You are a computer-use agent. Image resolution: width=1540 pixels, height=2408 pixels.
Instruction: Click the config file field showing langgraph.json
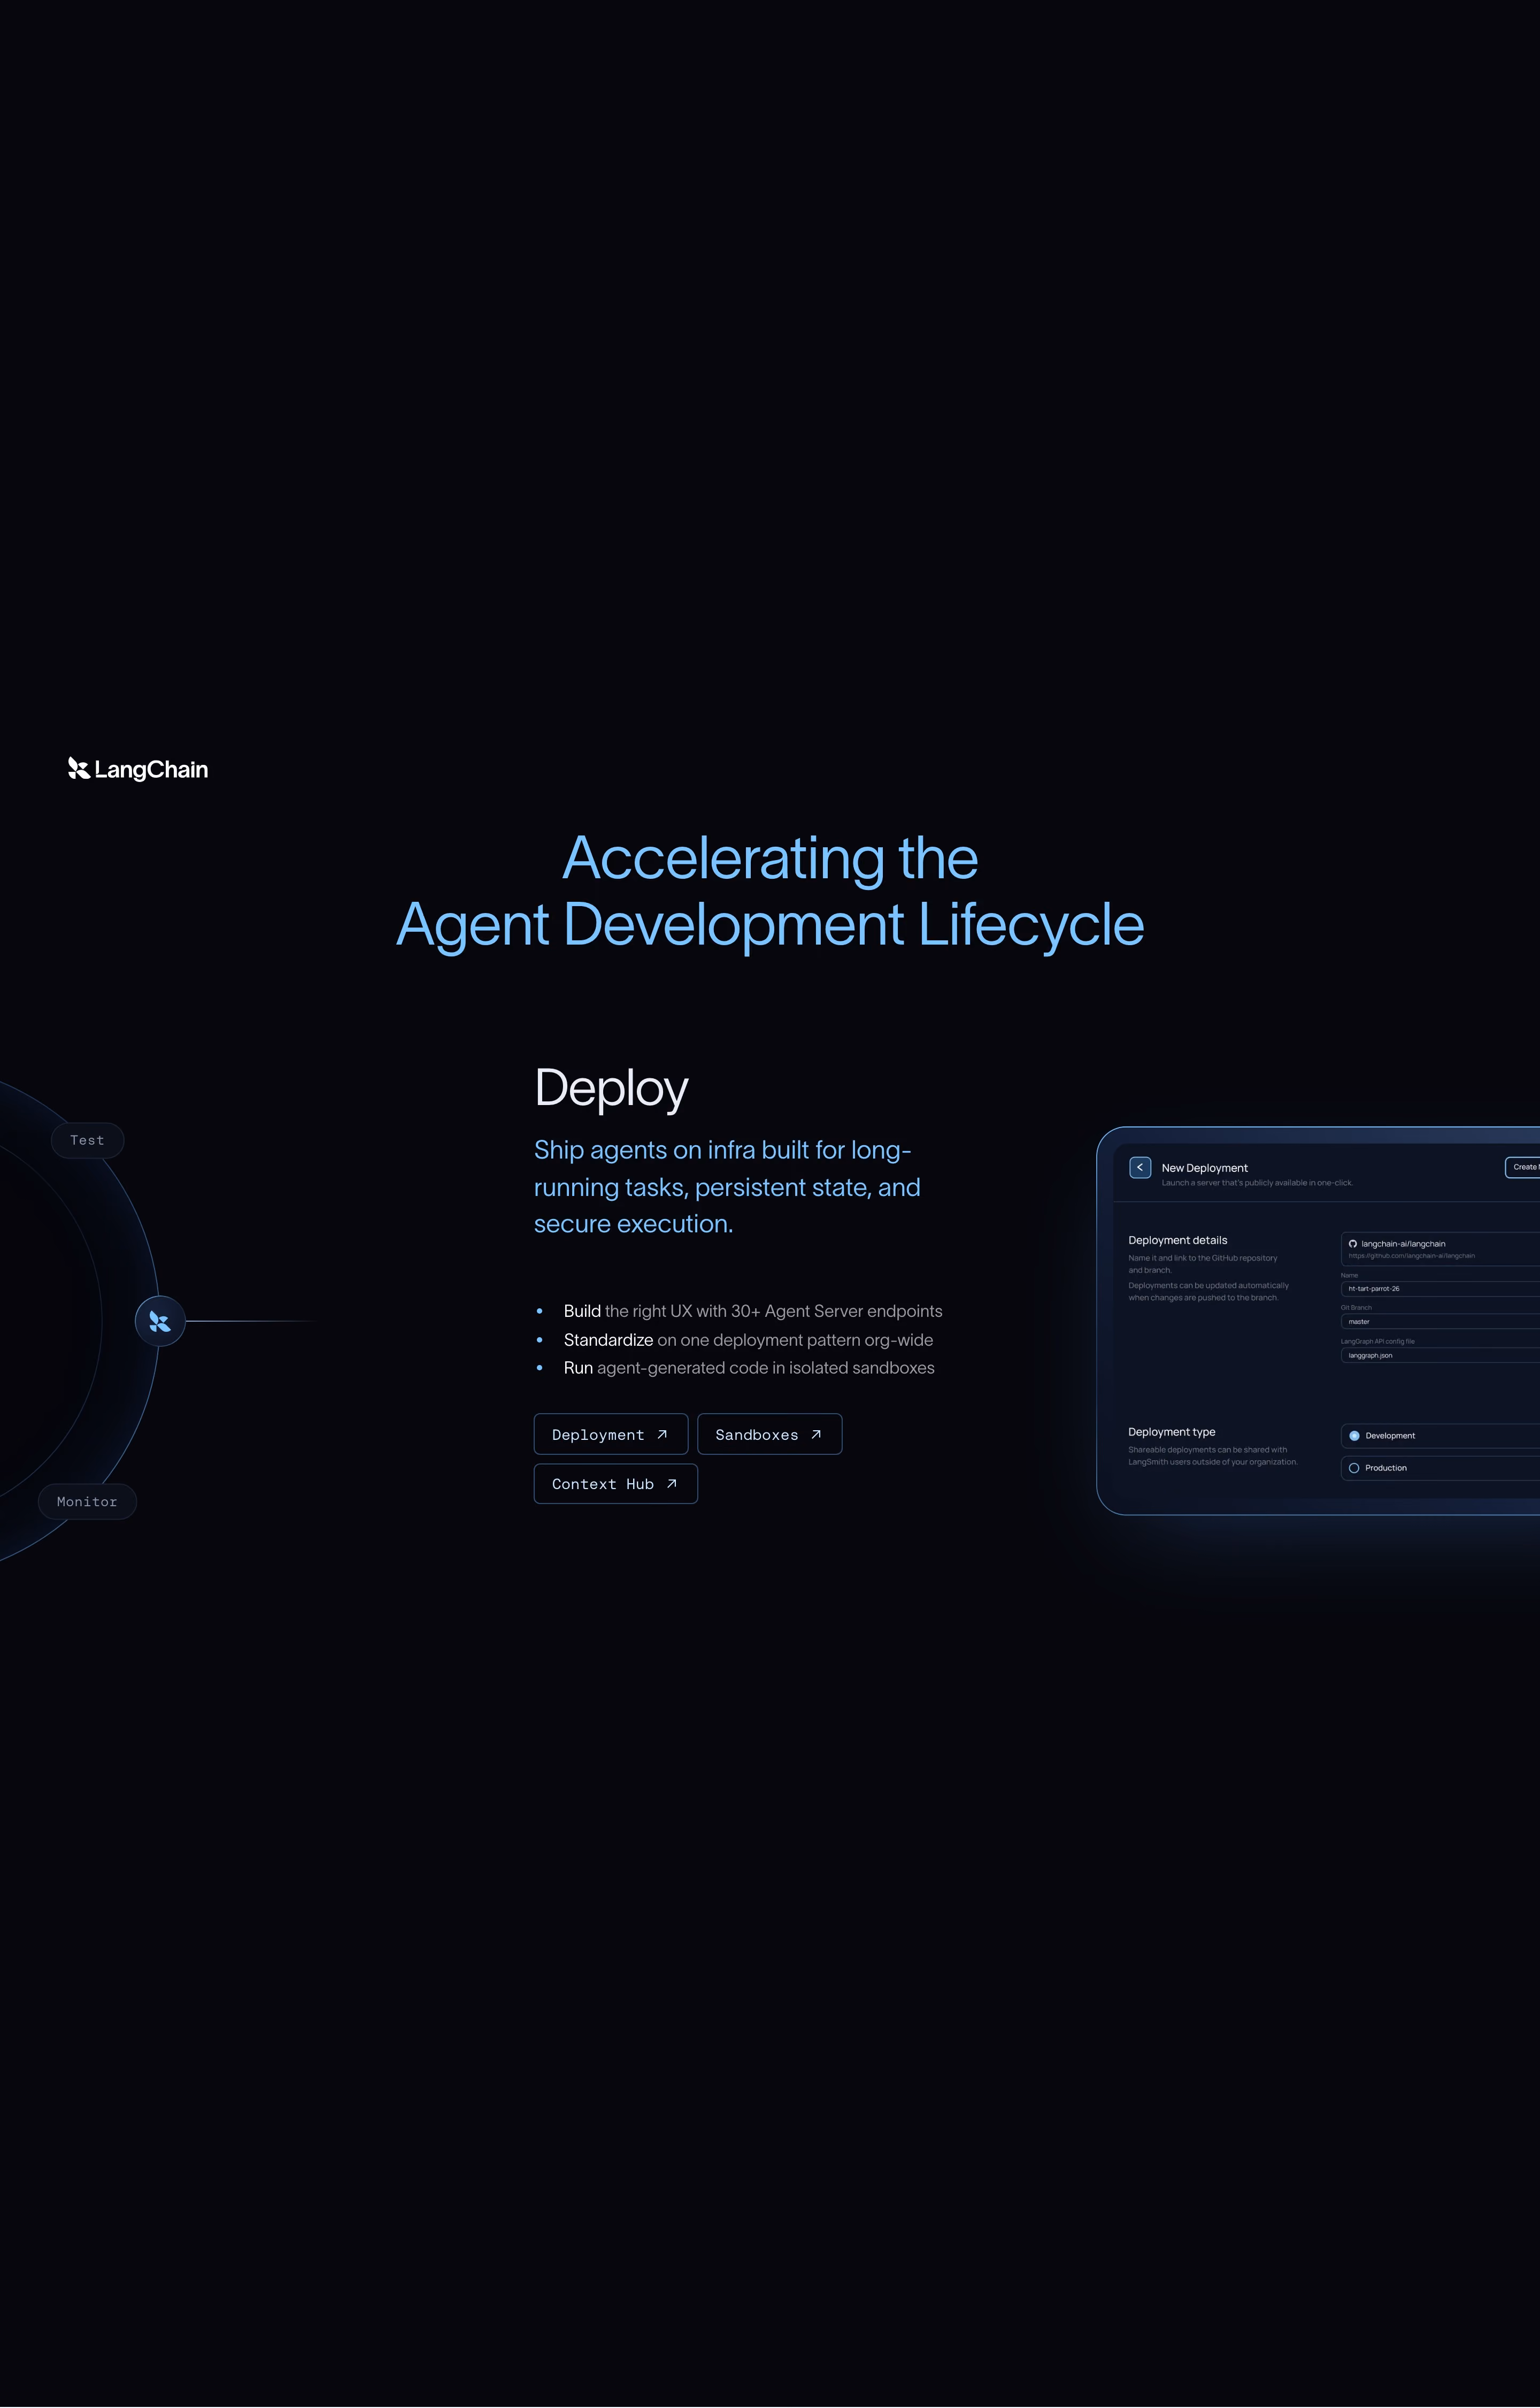click(x=1440, y=1356)
